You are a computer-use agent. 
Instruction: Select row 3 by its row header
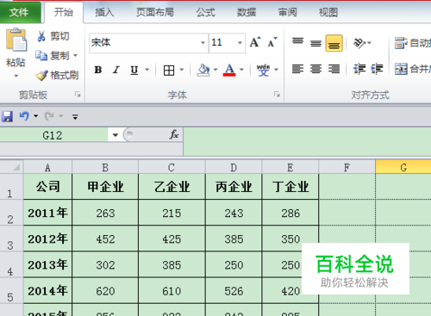(x=11, y=239)
